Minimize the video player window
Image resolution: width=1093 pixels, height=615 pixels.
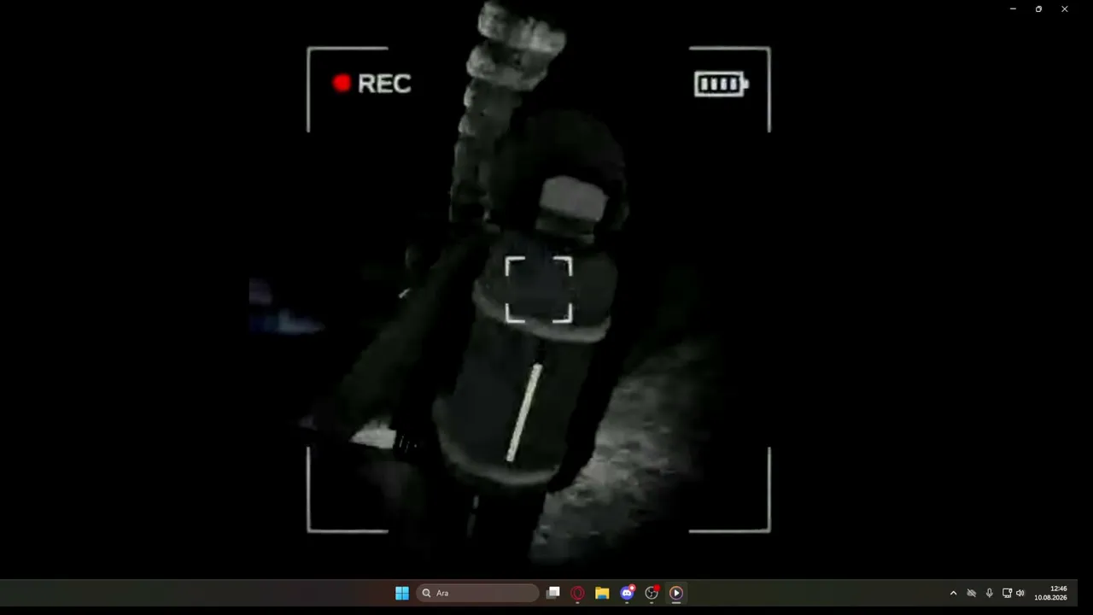(1013, 9)
